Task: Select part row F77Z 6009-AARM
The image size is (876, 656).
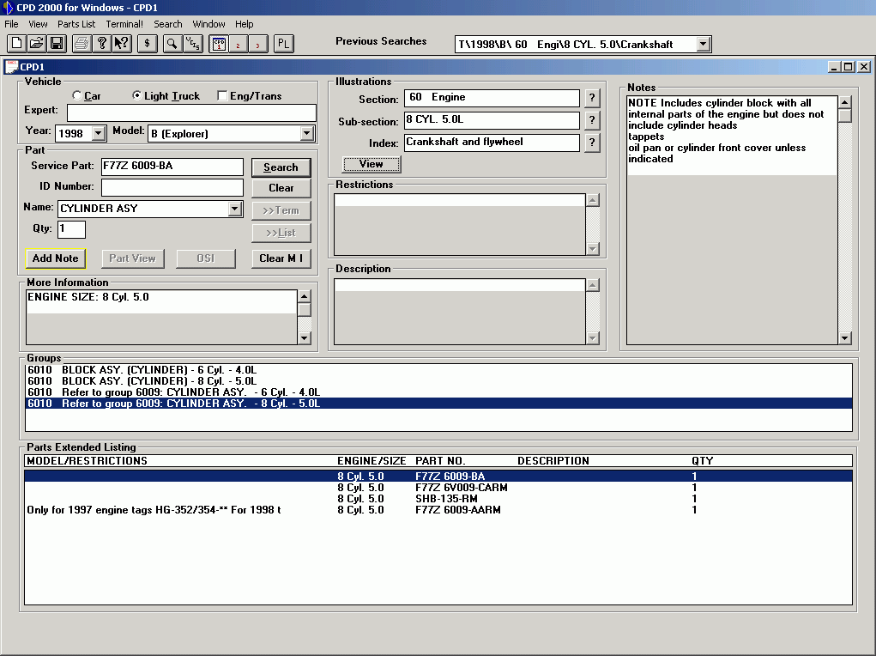Action: (438, 510)
